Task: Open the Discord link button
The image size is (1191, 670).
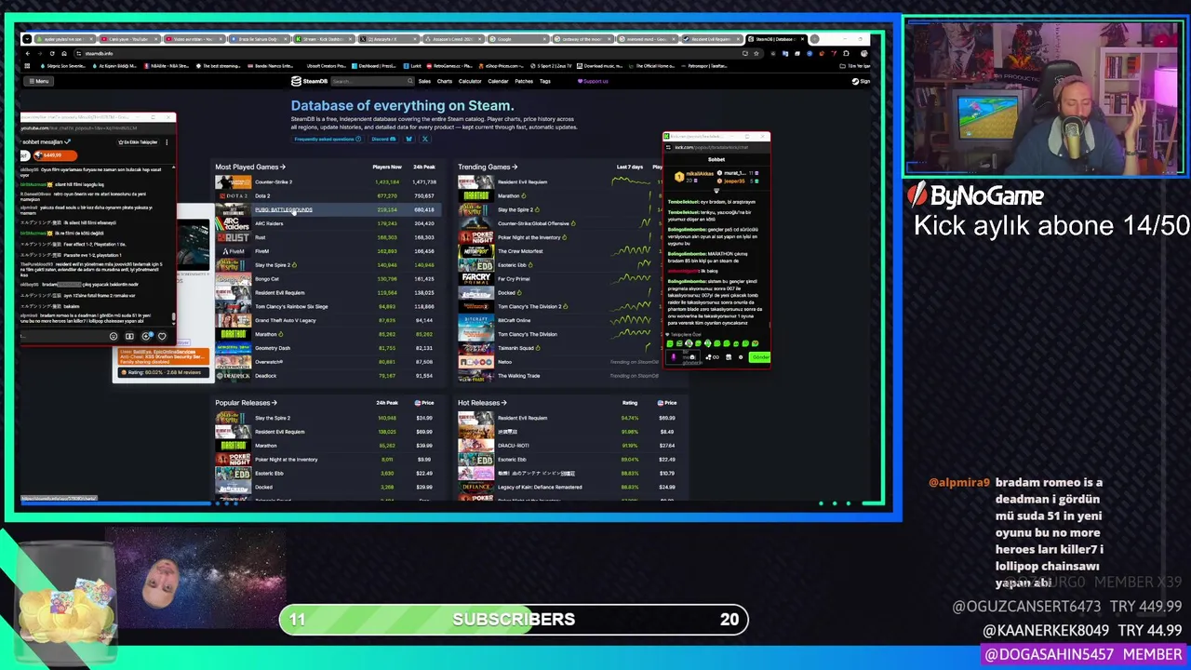Action: (383, 139)
